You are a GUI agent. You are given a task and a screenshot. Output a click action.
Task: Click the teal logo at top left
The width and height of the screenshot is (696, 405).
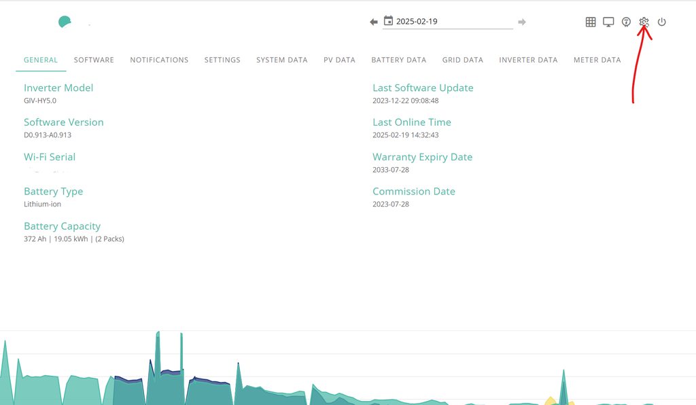click(65, 22)
